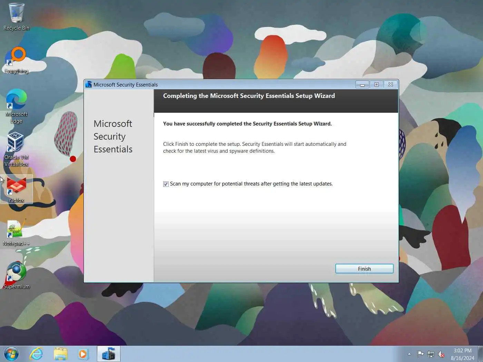Select the r3dfox desktop shortcut
This screenshot has height=362, width=483.
[x=16, y=189]
